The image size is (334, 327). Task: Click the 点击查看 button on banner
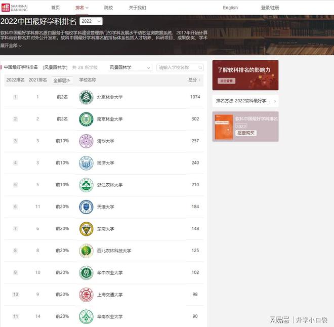pyautogui.click(x=226, y=81)
